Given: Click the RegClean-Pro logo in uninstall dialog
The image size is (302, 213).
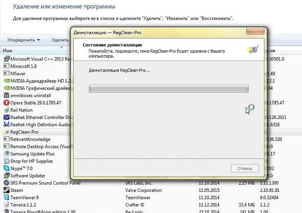Looking at the screenshot, I should click(252, 49).
